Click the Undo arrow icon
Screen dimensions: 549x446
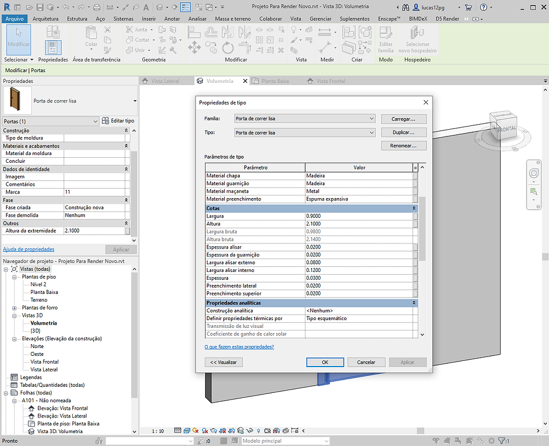tap(66, 7)
